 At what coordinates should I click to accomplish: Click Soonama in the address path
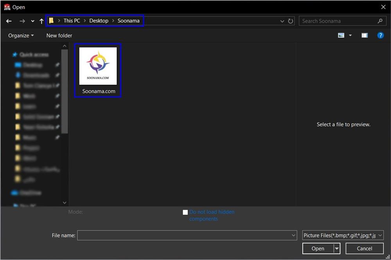128,21
